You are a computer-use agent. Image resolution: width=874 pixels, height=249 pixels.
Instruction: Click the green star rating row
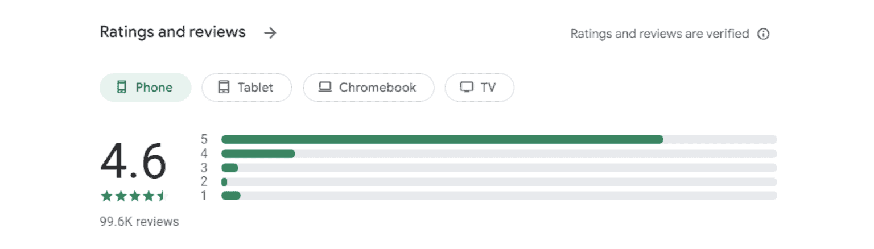(133, 196)
